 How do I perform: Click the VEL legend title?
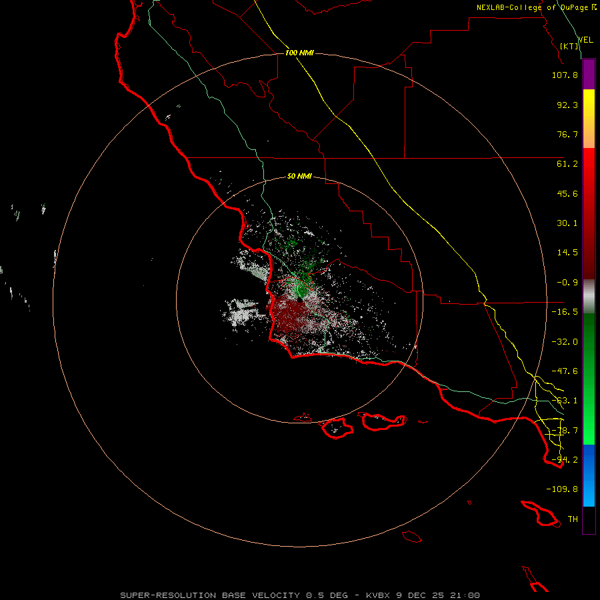pyautogui.click(x=586, y=40)
